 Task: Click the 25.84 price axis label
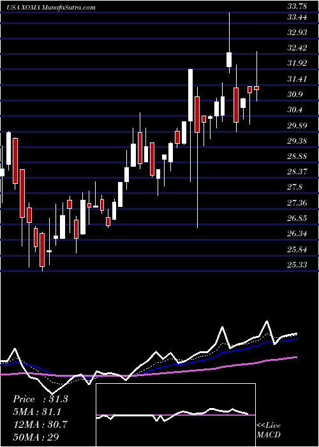coord(297,250)
